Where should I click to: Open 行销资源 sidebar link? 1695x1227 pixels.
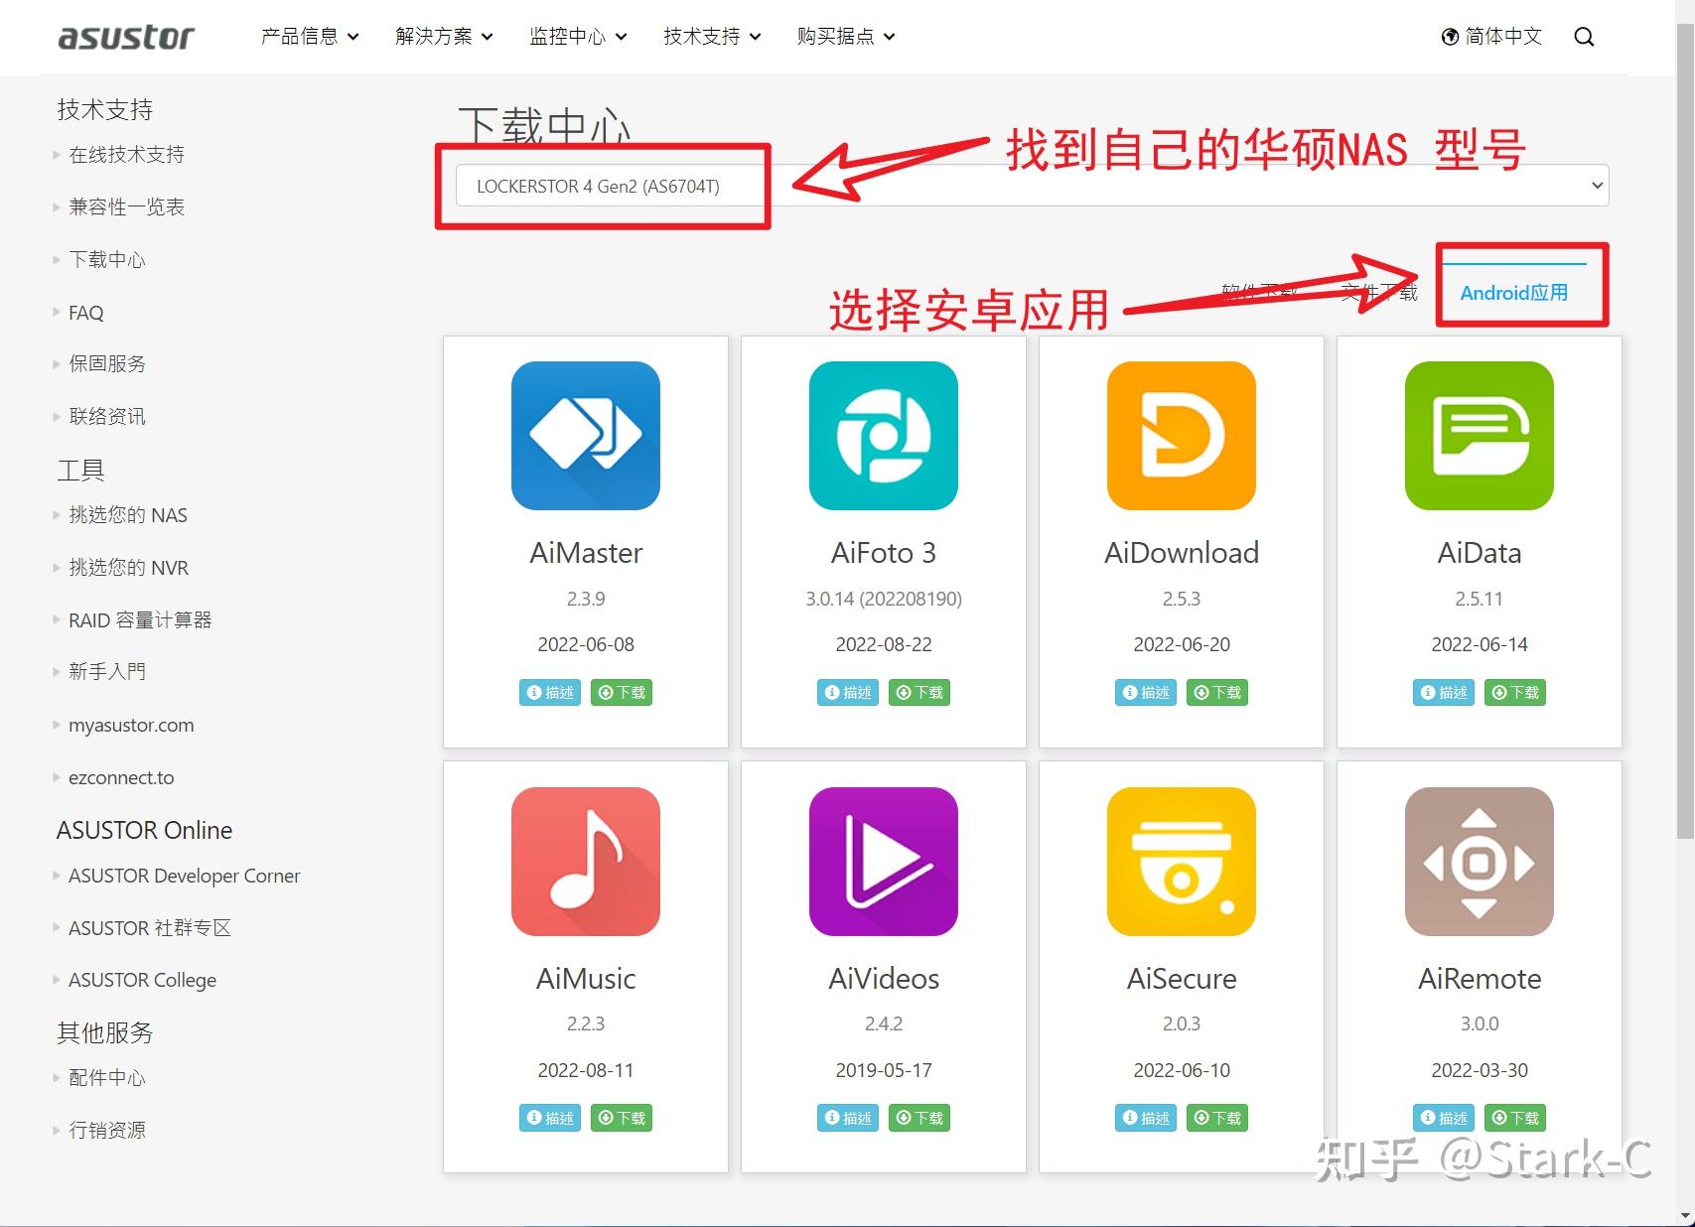[x=107, y=1131]
